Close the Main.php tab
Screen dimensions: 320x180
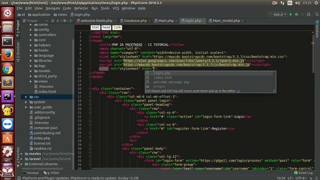coord(176,21)
